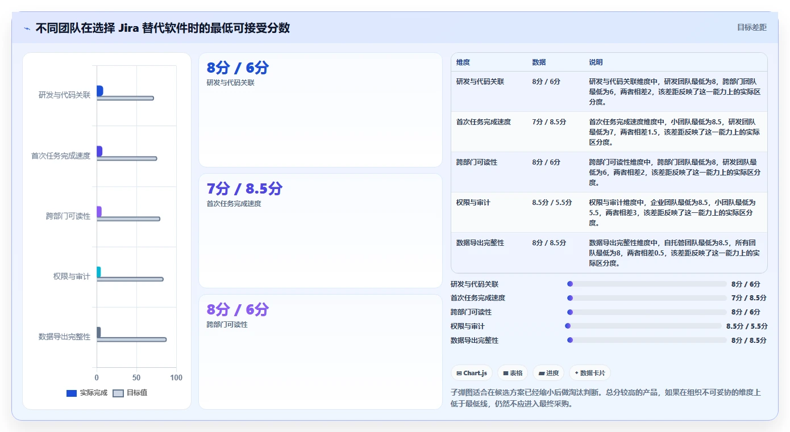Click the 数据导出完整性 label beside its progress bar

point(475,340)
